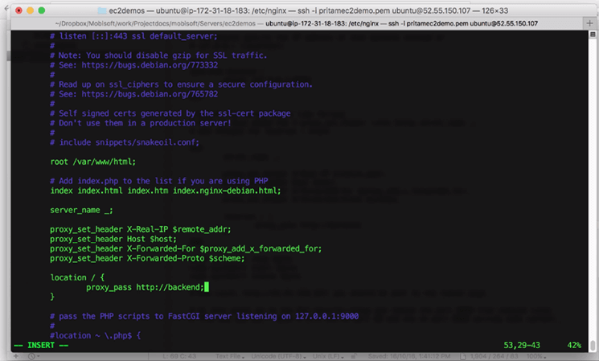Minimize the terminal with yellow button
Image resolution: width=599 pixels, height=361 pixels.
[x=31, y=10]
